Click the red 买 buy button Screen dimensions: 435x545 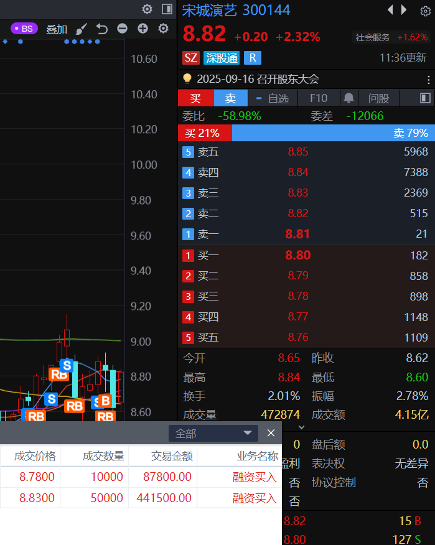click(195, 98)
